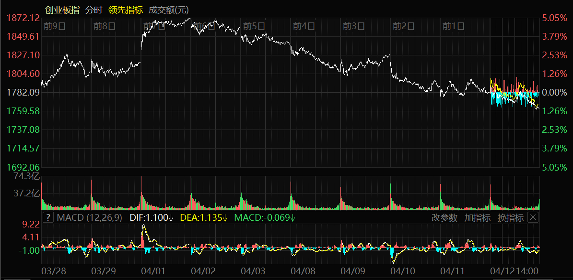The height and width of the screenshot is (280, 573).
Task: Click the 04/09 date label
Action: coord(352,271)
